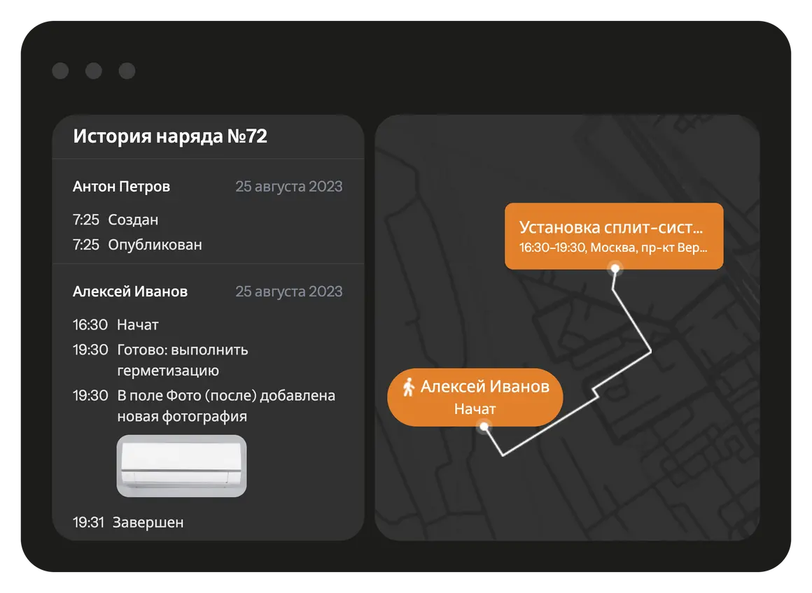Click the destination marker under the Установка сплит-сист card
The height and width of the screenshot is (593, 812).
[615, 268]
